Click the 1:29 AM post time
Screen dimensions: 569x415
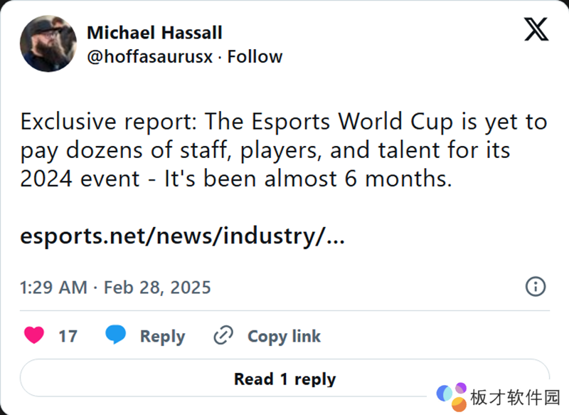(53, 288)
